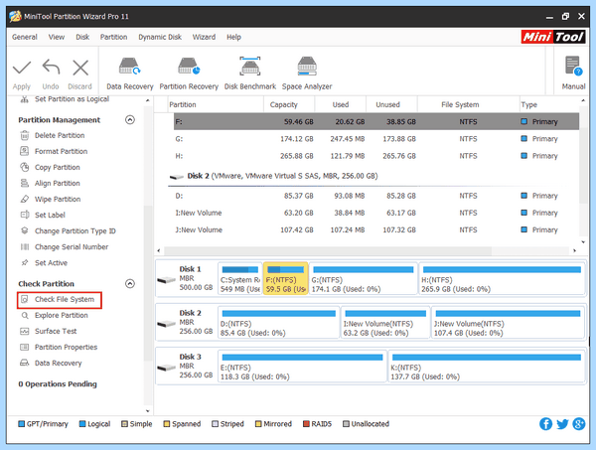
Task: Select Set Partition as Logical
Action: pyautogui.click(x=72, y=99)
